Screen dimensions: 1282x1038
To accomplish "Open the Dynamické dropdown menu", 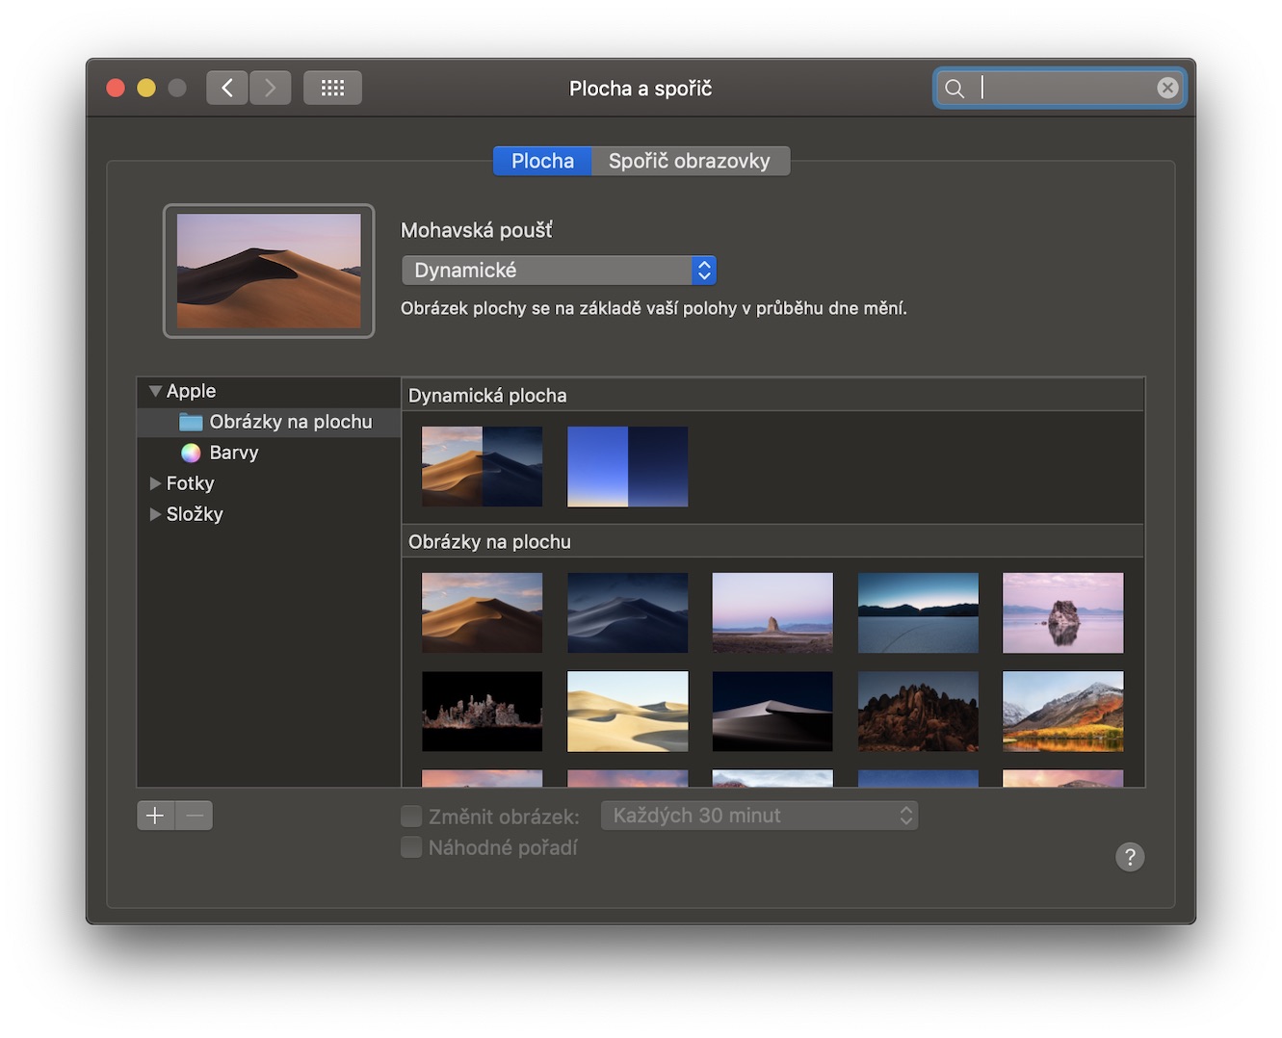I will (x=559, y=271).
